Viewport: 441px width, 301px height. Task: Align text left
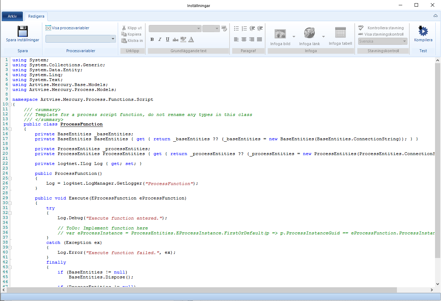click(x=236, y=39)
